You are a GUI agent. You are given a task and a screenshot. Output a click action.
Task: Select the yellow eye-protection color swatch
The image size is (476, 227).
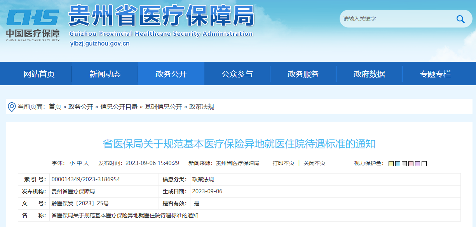point(391,164)
